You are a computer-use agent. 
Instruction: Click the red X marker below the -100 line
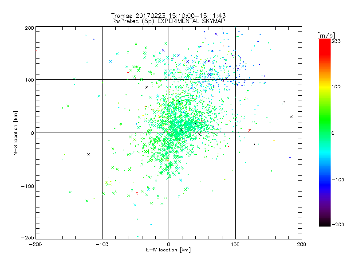[137, 193]
